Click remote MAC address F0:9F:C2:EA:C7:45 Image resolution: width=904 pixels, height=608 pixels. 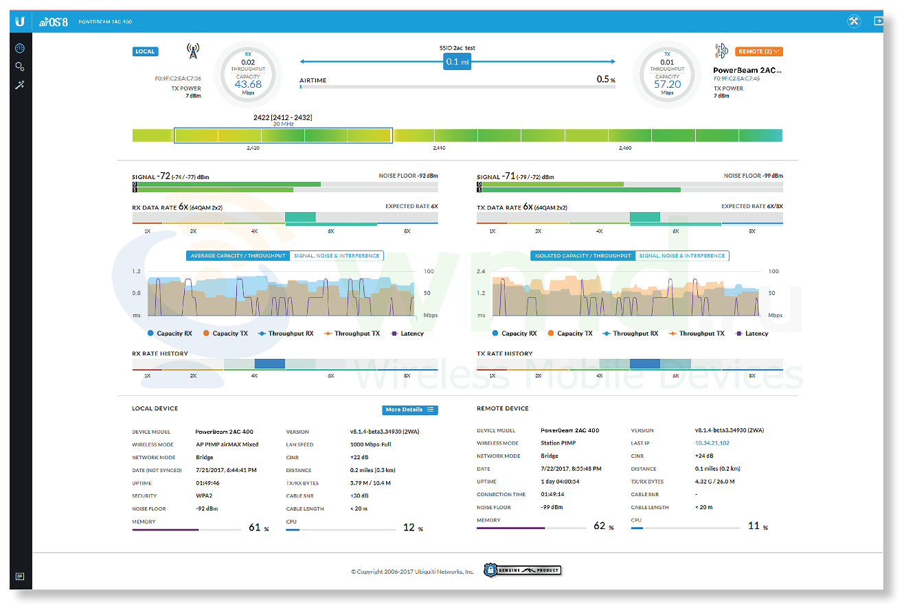736,78
